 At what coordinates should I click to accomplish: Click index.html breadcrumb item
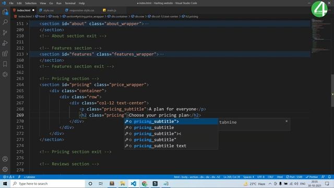[x=23, y=16]
